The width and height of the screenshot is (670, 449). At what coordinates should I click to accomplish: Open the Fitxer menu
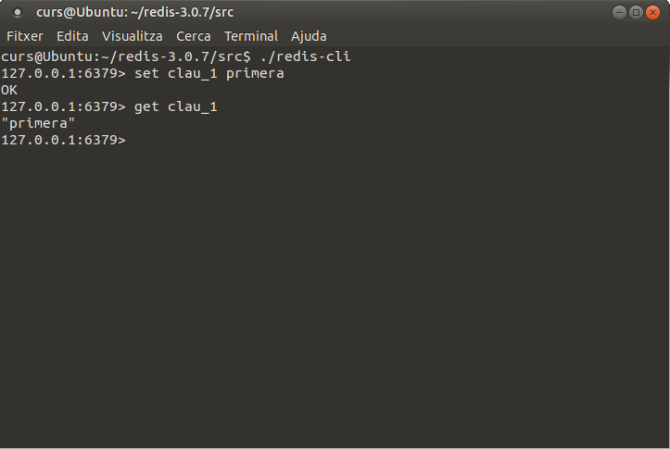pyautogui.click(x=25, y=36)
